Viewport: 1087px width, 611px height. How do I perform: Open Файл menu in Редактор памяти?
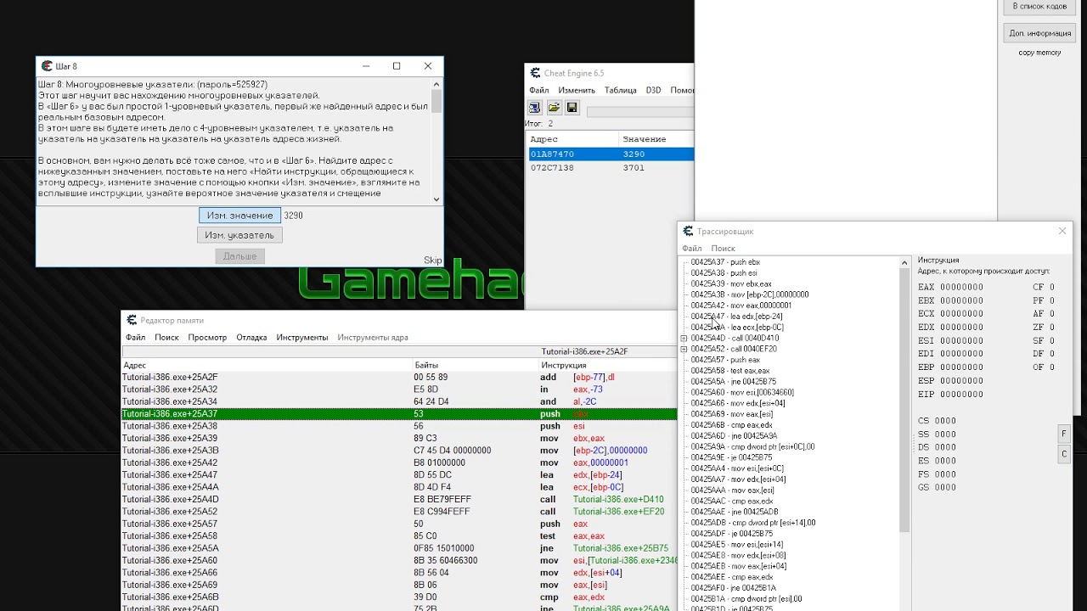click(135, 337)
